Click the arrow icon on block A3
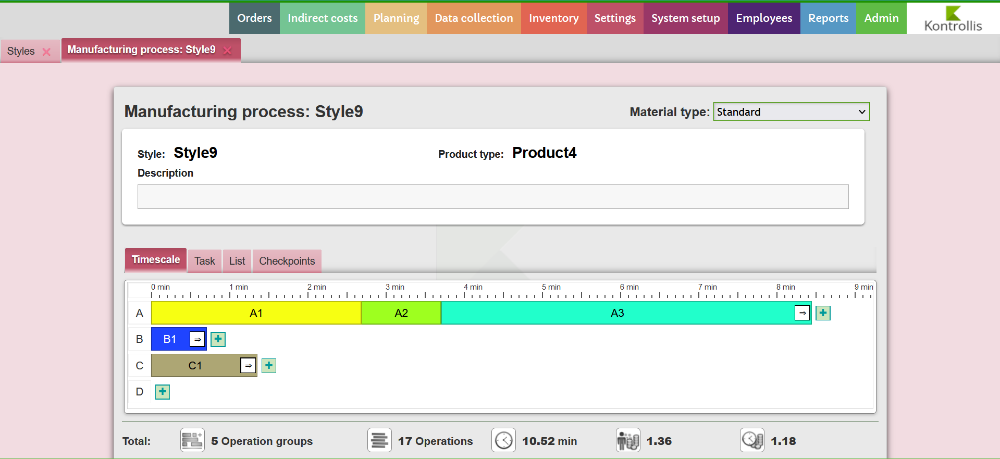This screenshot has width=1000, height=459. click(803, 313)
